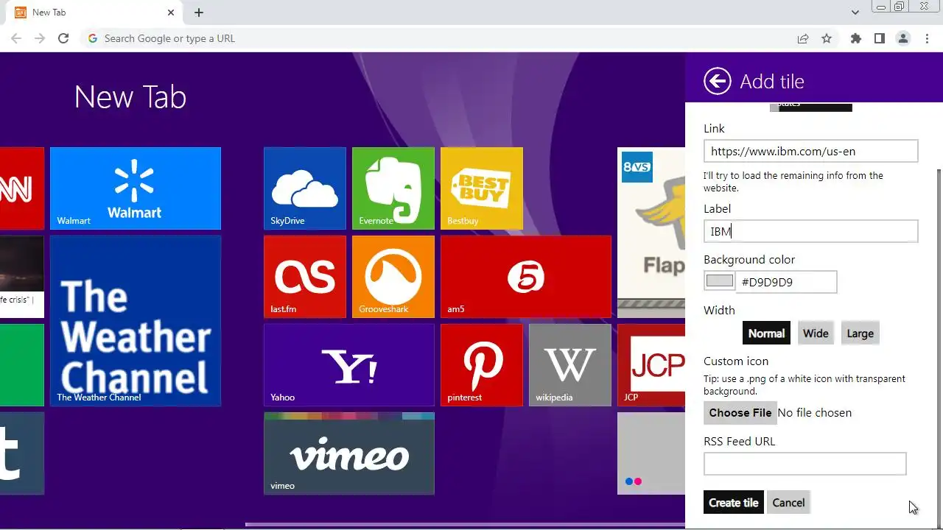The height and width of the screenshot is (530, 943).
Task: Expand the tab search dropdown
Action: [x=855, y=13]
